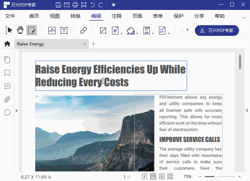250x181 pixels.
Task: Select the add text box tool
Action: pos(64,31)
